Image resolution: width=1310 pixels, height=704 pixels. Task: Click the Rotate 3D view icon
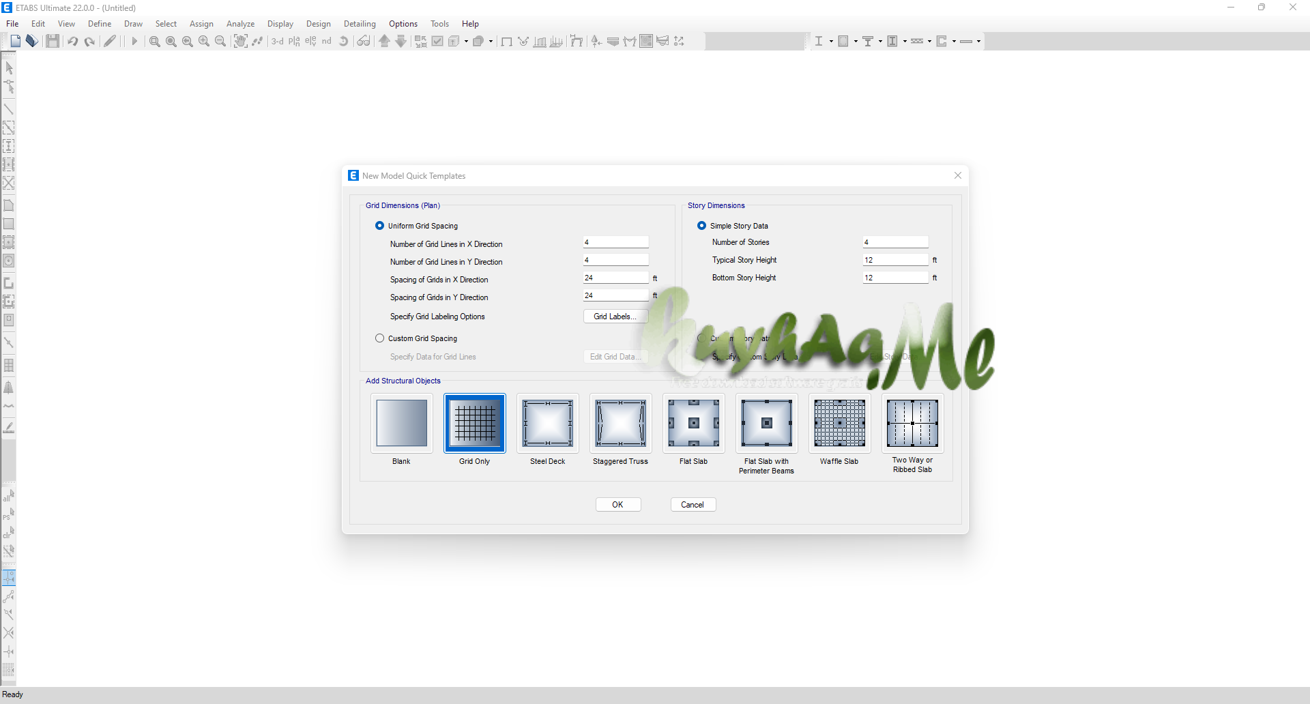pyautogui.click(x=343, y=41)
